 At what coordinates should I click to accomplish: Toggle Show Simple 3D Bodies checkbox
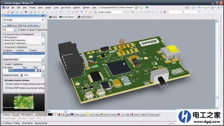pyautogui.click(x=7, y=84)
